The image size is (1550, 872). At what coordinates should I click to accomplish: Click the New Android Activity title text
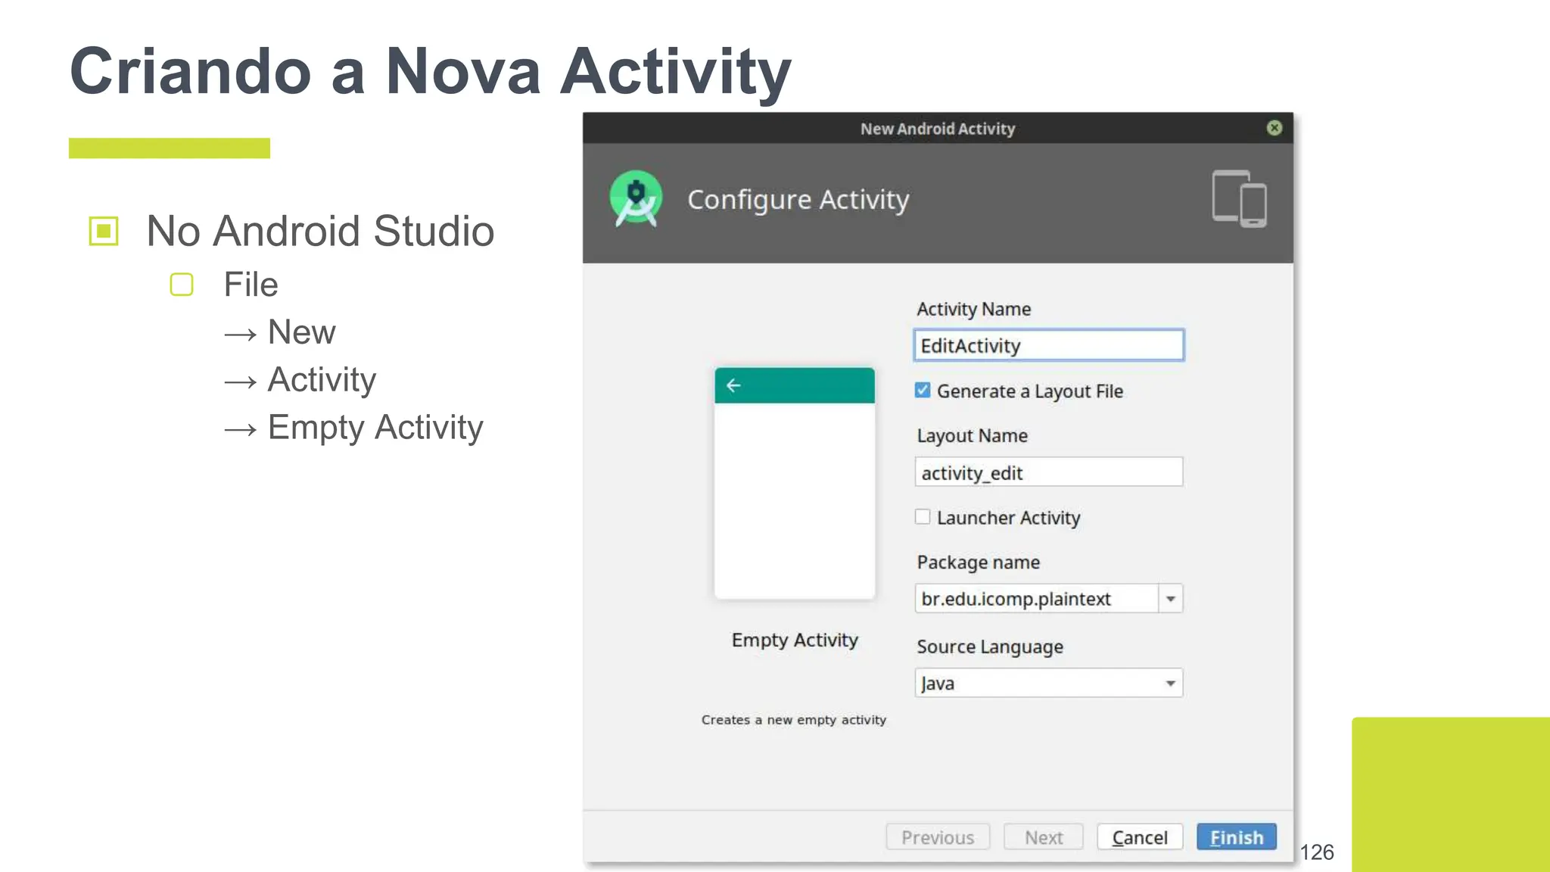pyautogui.click(x=938, y=129)
